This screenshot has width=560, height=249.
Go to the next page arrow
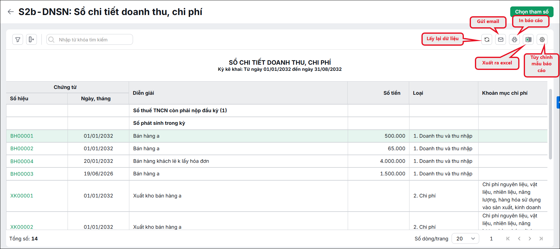[x=530, y=239]
